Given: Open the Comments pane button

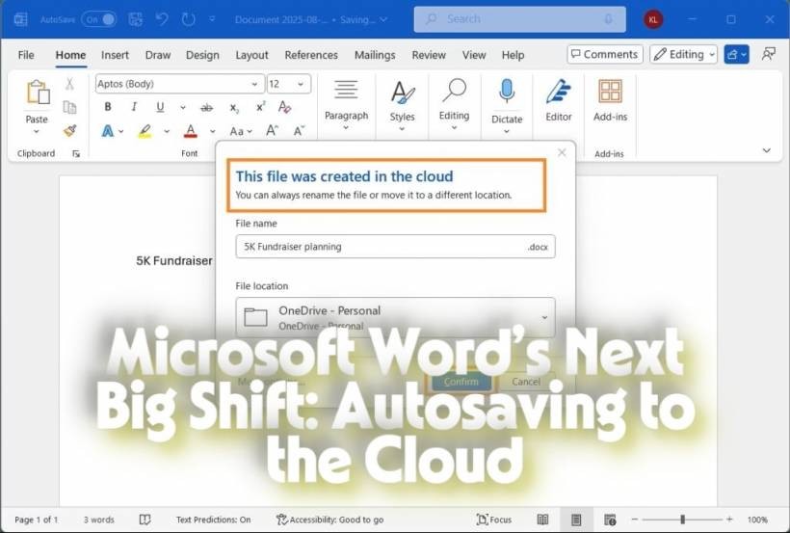Looking at the screenshot, I should (x=605, y=55).
